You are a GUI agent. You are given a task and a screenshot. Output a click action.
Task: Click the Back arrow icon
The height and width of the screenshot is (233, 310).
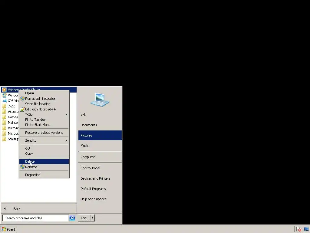click(5, 209)
